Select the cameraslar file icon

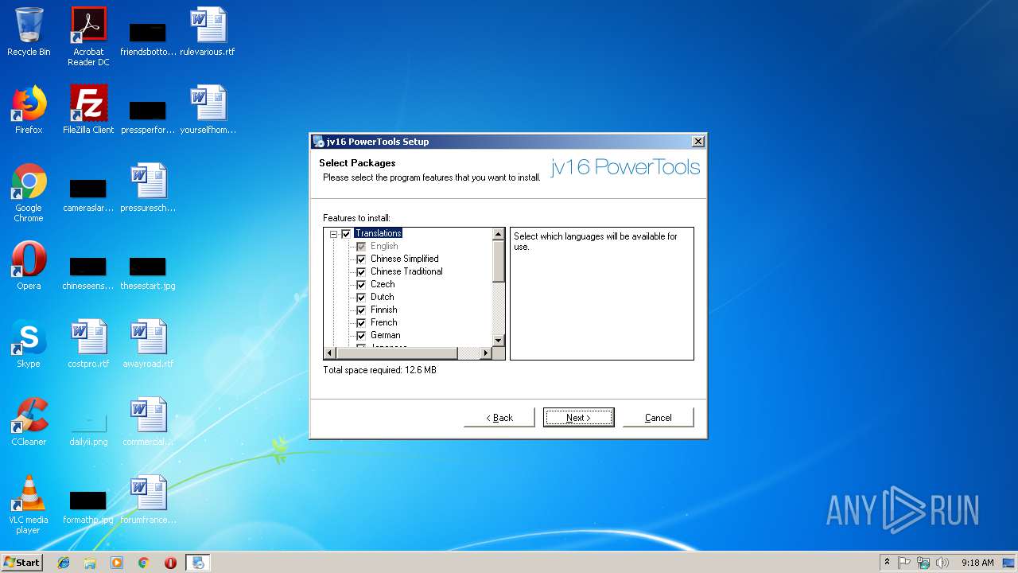[x=88, y=195]
